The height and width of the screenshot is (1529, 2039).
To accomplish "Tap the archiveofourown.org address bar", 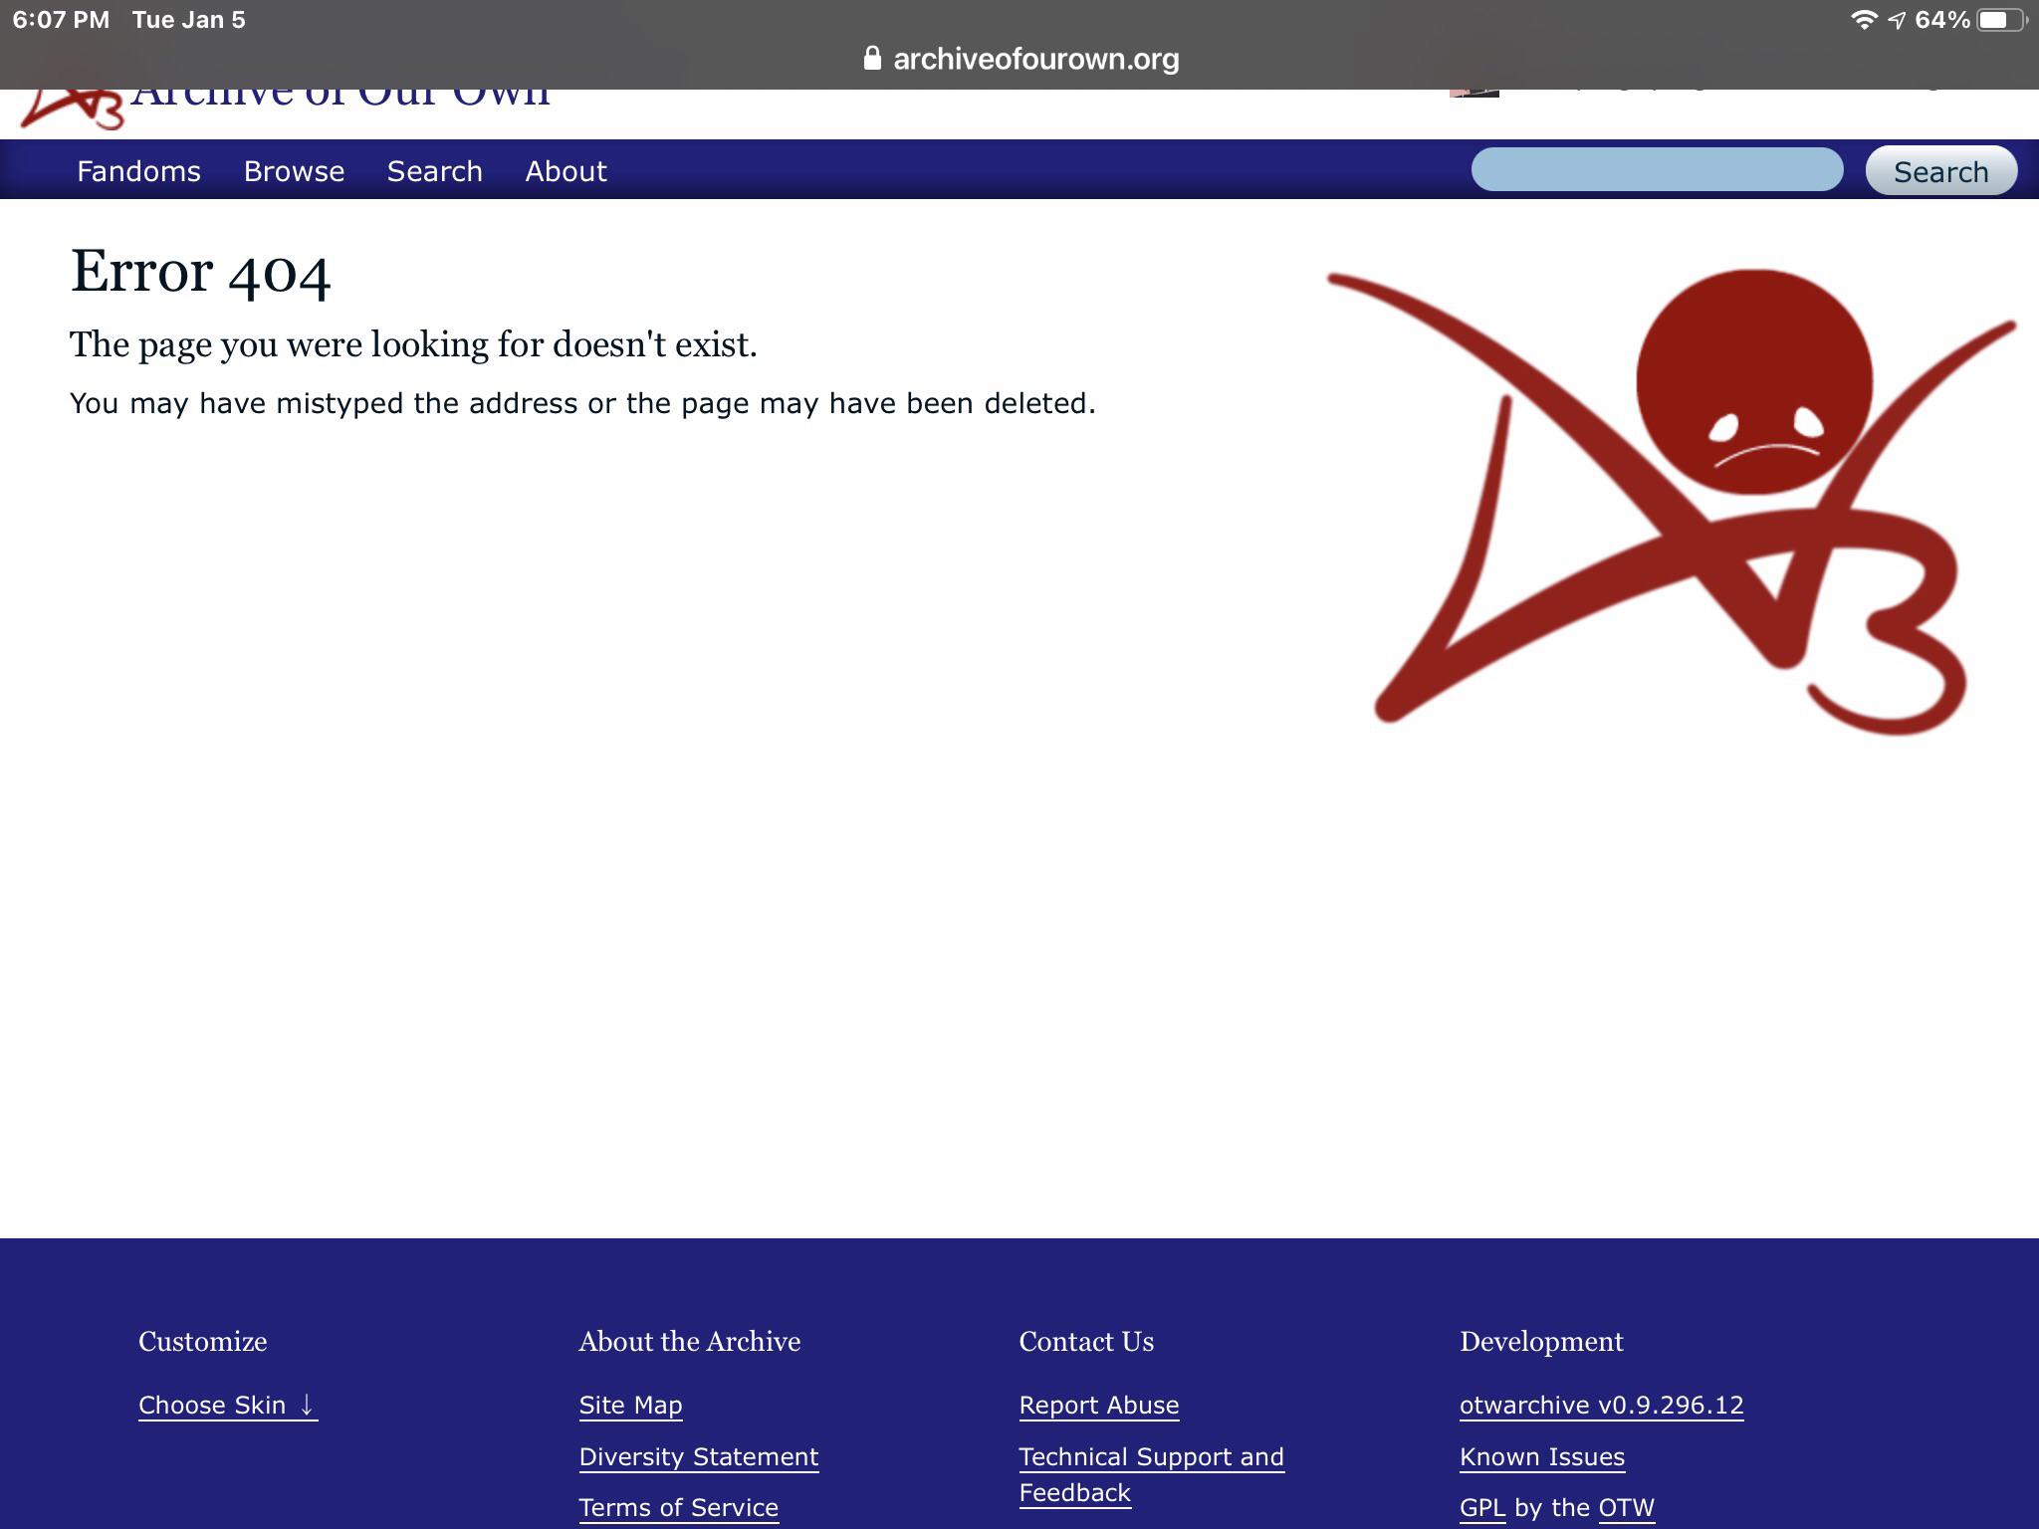I will pyautogui.click(x=1035, y=59).
